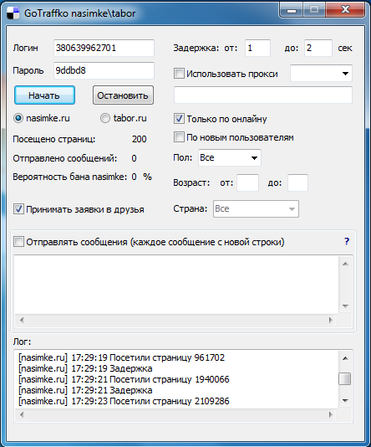
Task: Click the proxy address text field
Action: (x=263, y=95)
